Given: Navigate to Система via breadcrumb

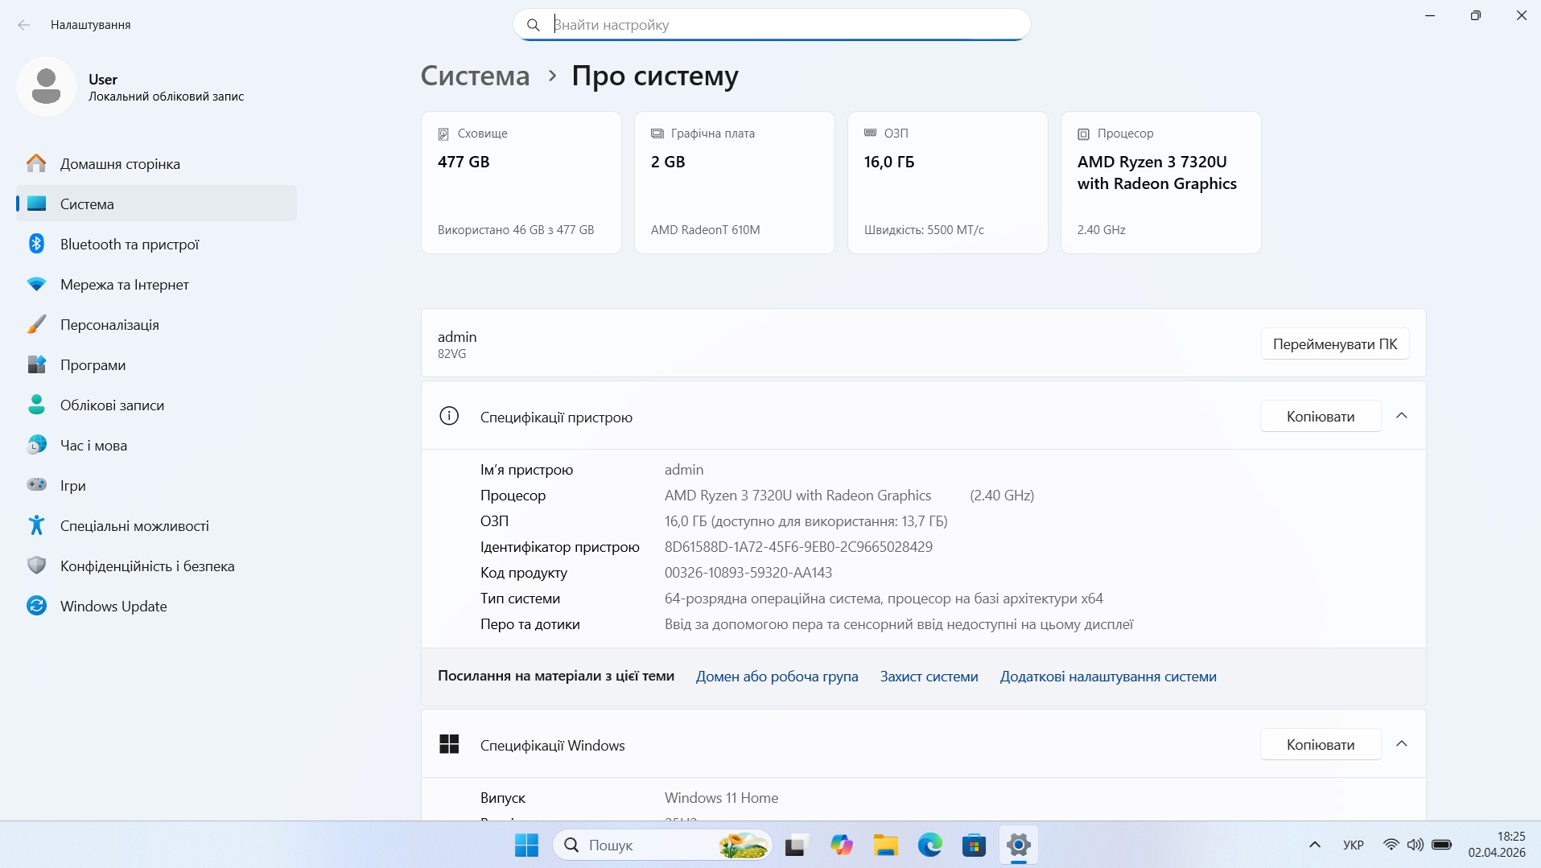Looking at the screenshot, I should pyautogui.click(x=474, y=76).
